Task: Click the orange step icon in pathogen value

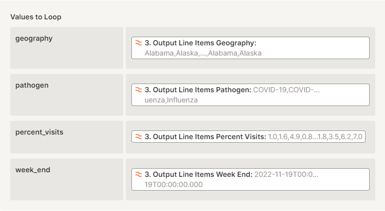Action: [139, 90]
